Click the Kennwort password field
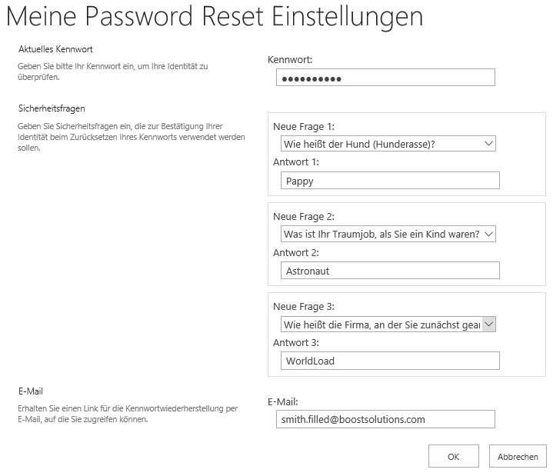 [385, 78]
